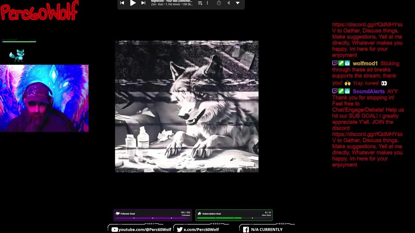Click the purple Twitch badge beside SoundAlerts
The image size is (415, 233).
click(x=335, y=91)
